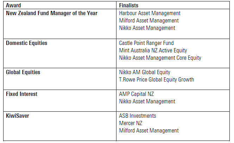Click the Award column header
This screenshot has height=143, width=234.
[14, 6]
